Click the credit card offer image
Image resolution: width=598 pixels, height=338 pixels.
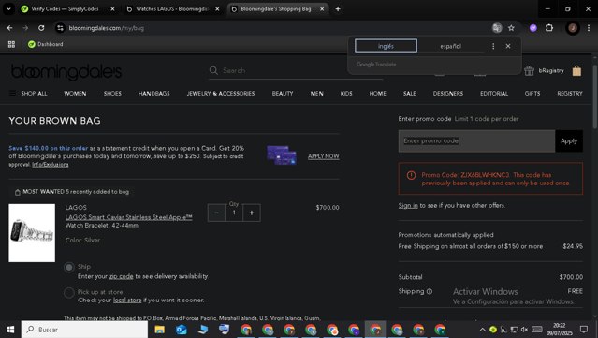tap(282, 155)
